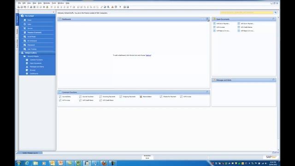Collapse the My Cockpit section header
The width and height of the screenshot is (295, 166).
click(x=37, y=16)
